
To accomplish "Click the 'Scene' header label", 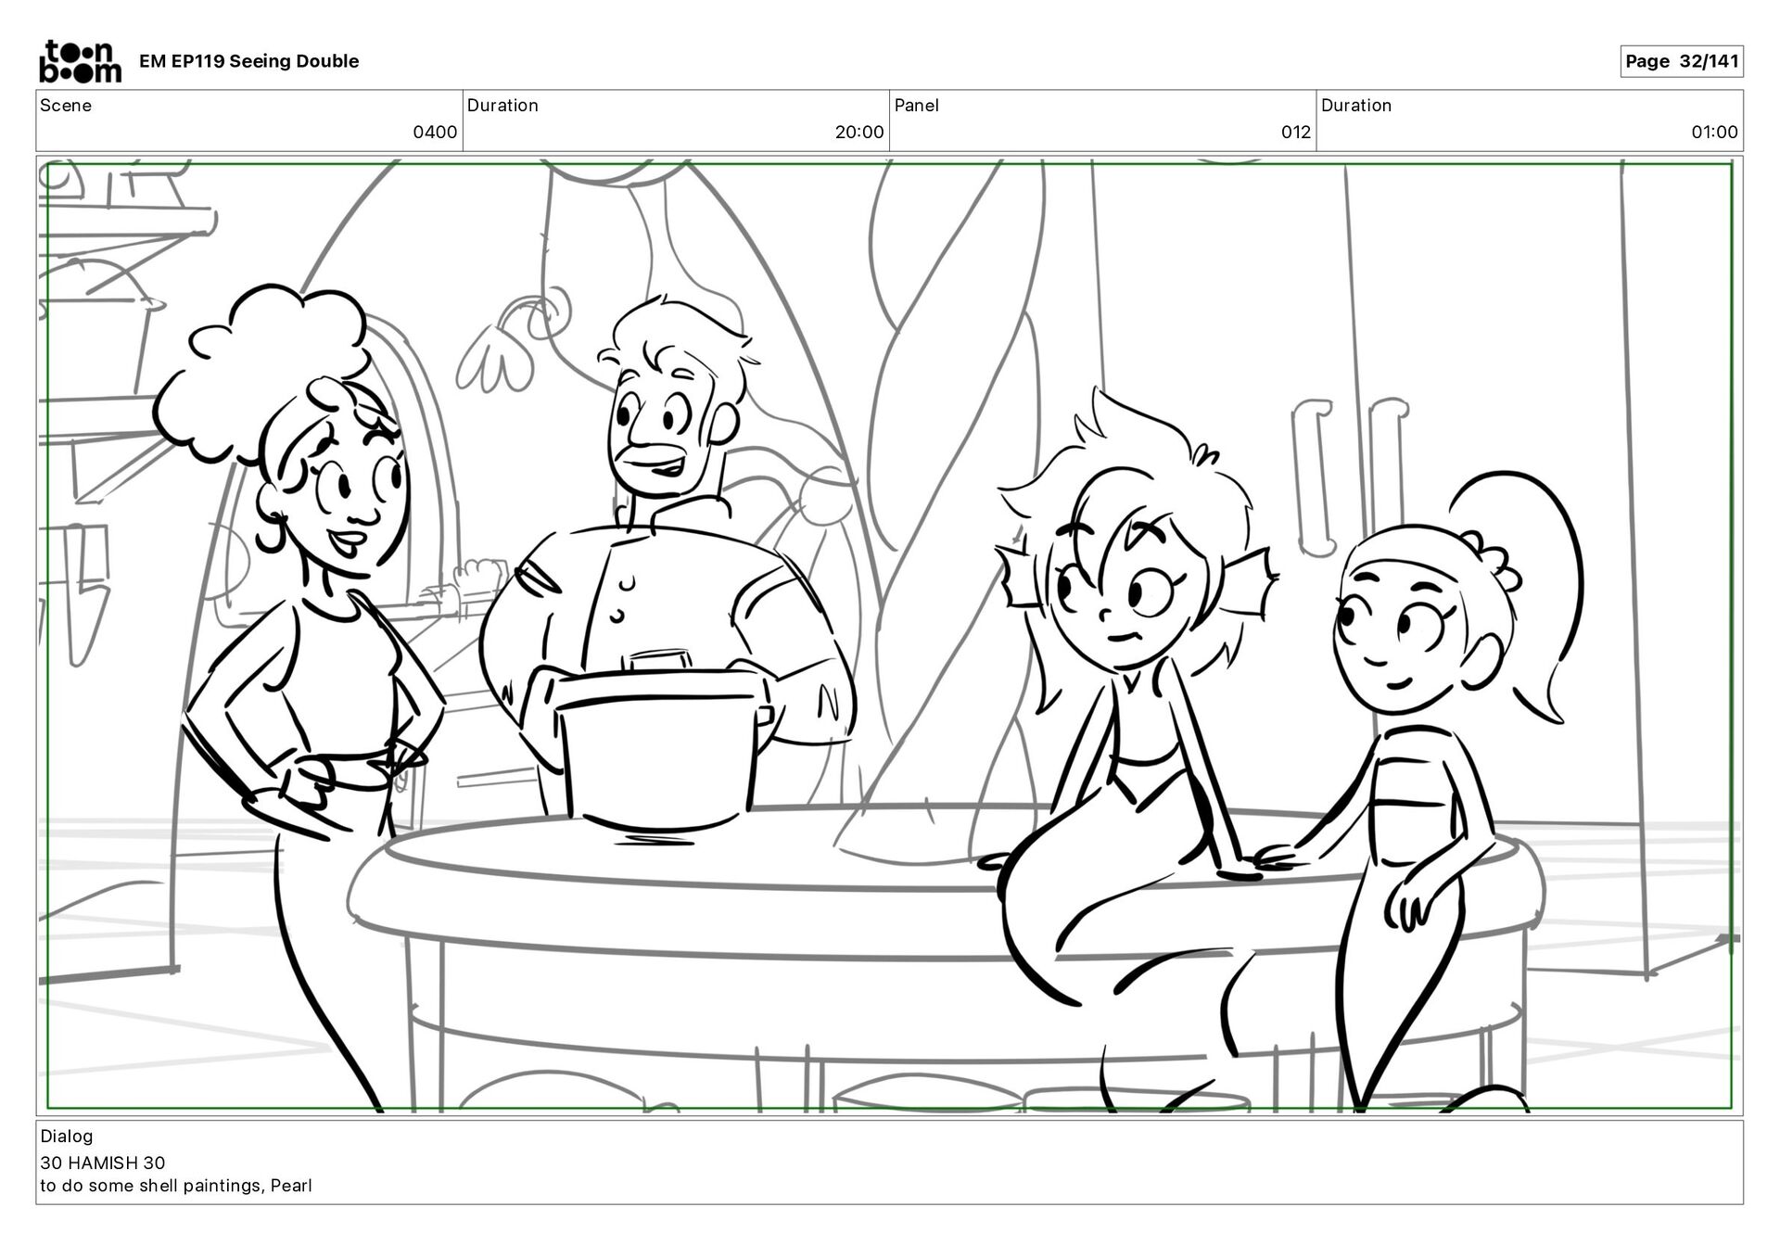I will pos(66,106).
